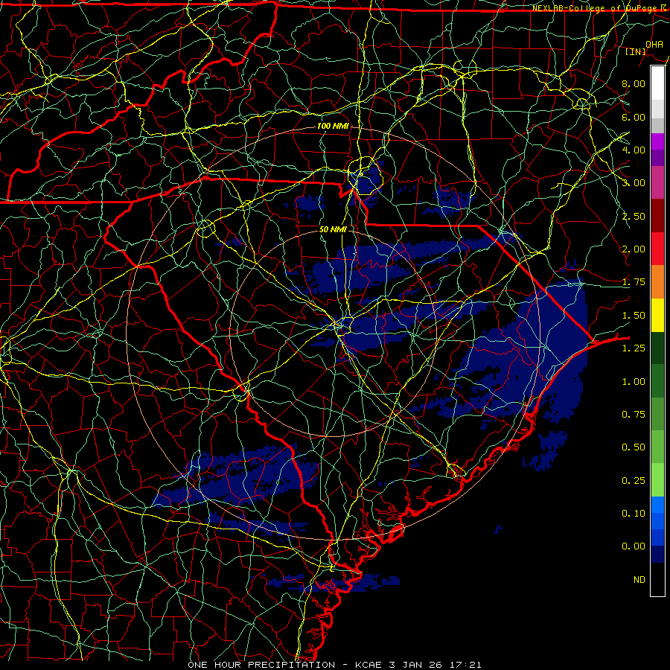Click the '1.25' legend value
This screenshot has width=670, height=670.
pos(634,348)
